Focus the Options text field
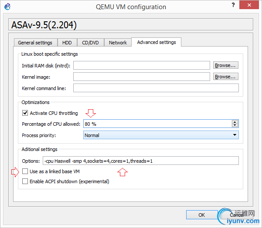Viewport: 262px width, 228px height. tap(140, 161)
